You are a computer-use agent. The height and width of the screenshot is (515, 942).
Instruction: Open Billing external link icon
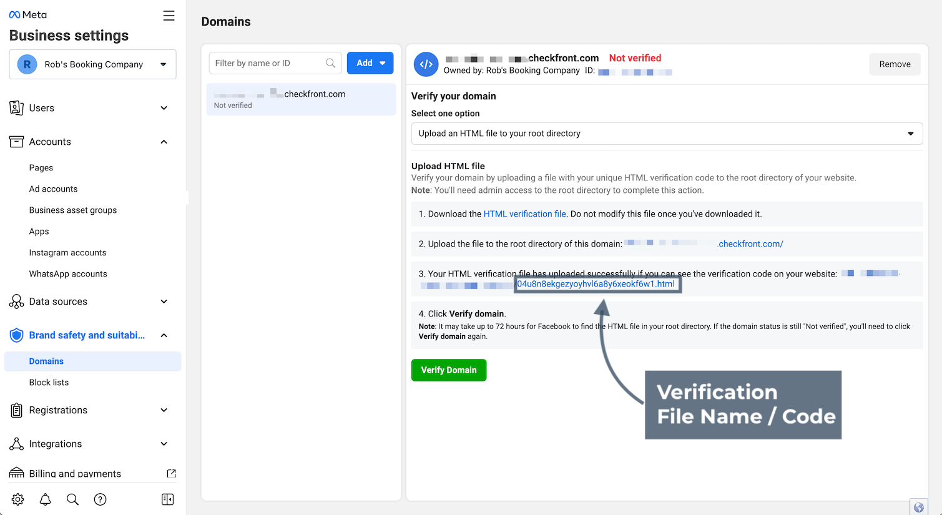(171, 473)
